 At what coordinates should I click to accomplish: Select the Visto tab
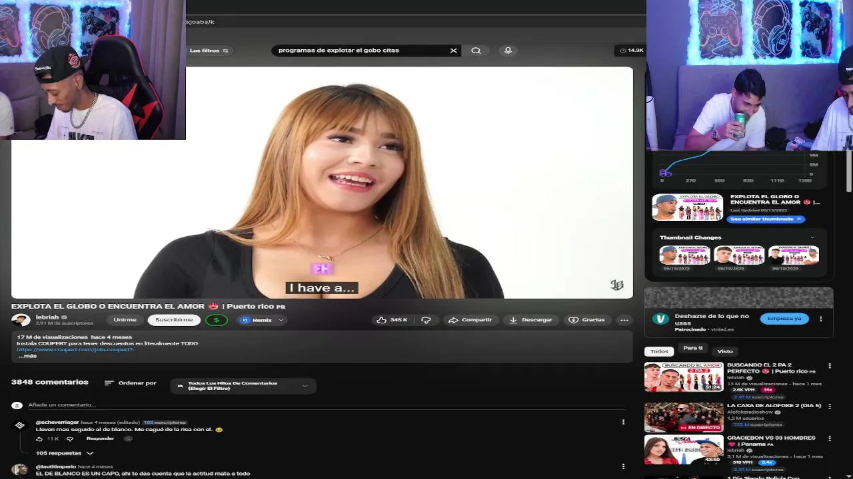[x=725, y=351]
